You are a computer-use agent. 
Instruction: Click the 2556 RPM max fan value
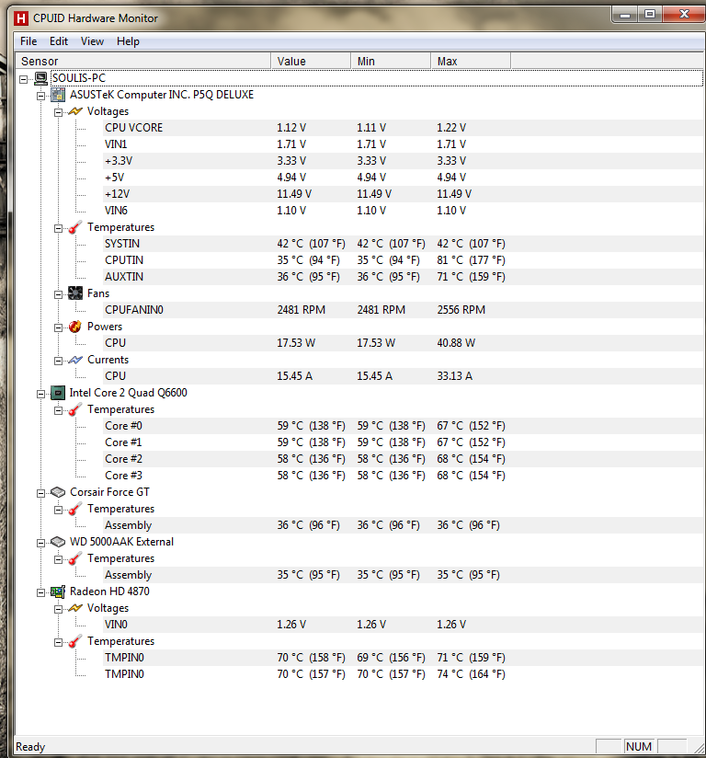click(461, 310)
